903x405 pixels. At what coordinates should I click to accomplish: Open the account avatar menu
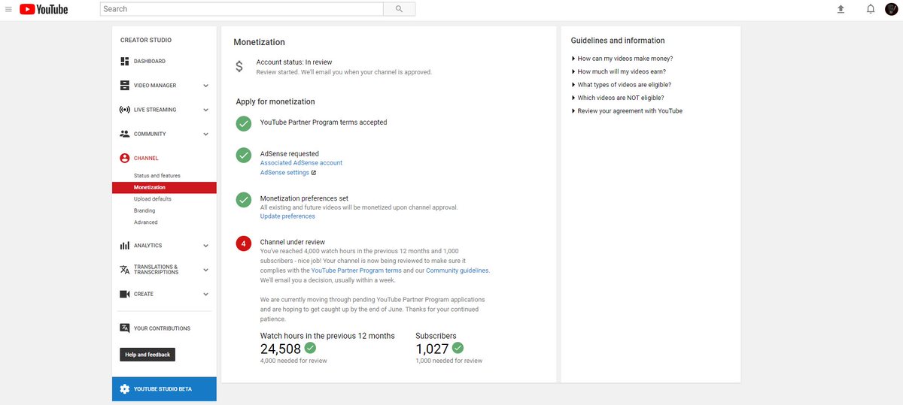[892, 9]
